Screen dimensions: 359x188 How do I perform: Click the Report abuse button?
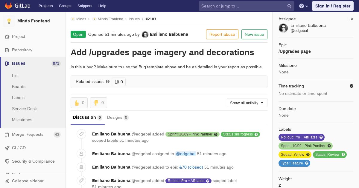point(222,34)
